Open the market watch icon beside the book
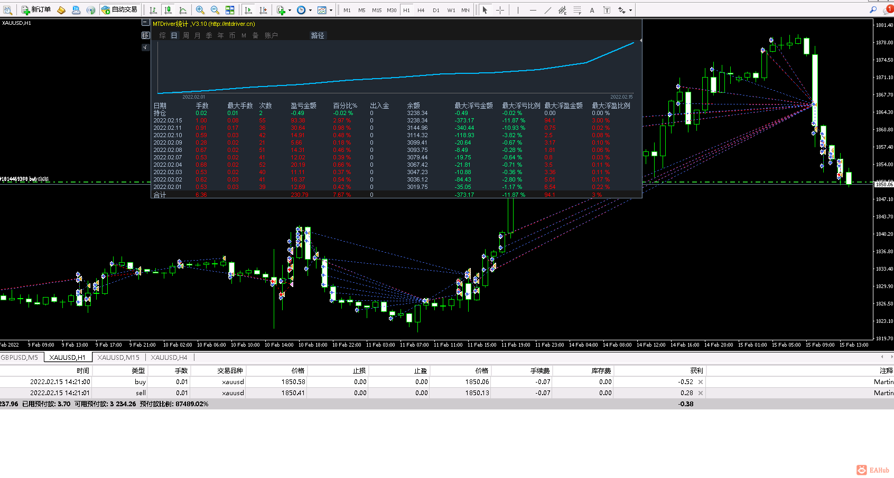 [x=76, y=9]
